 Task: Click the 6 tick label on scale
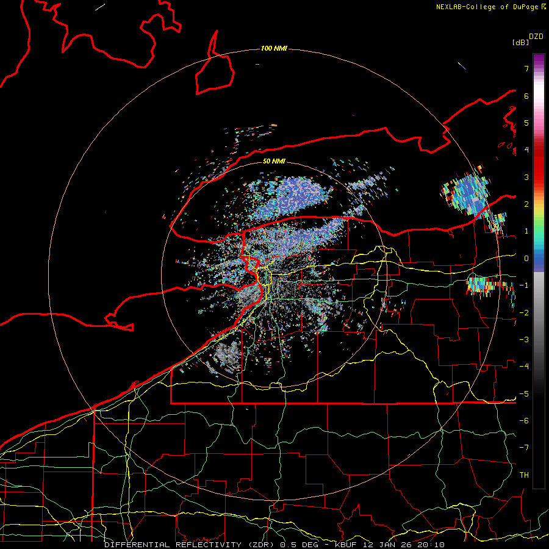click(526, 96)
